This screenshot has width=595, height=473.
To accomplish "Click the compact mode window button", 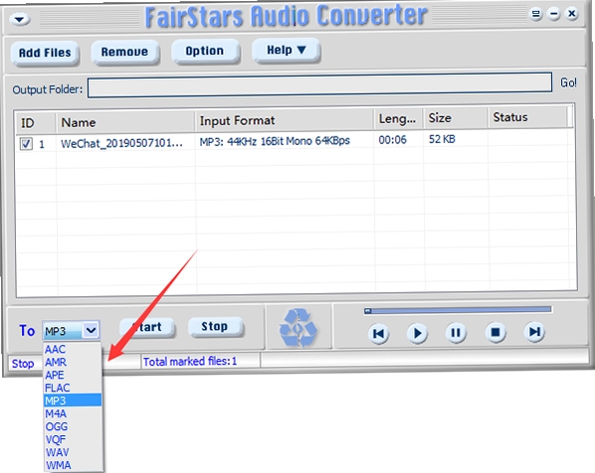I will click(536, 15).
